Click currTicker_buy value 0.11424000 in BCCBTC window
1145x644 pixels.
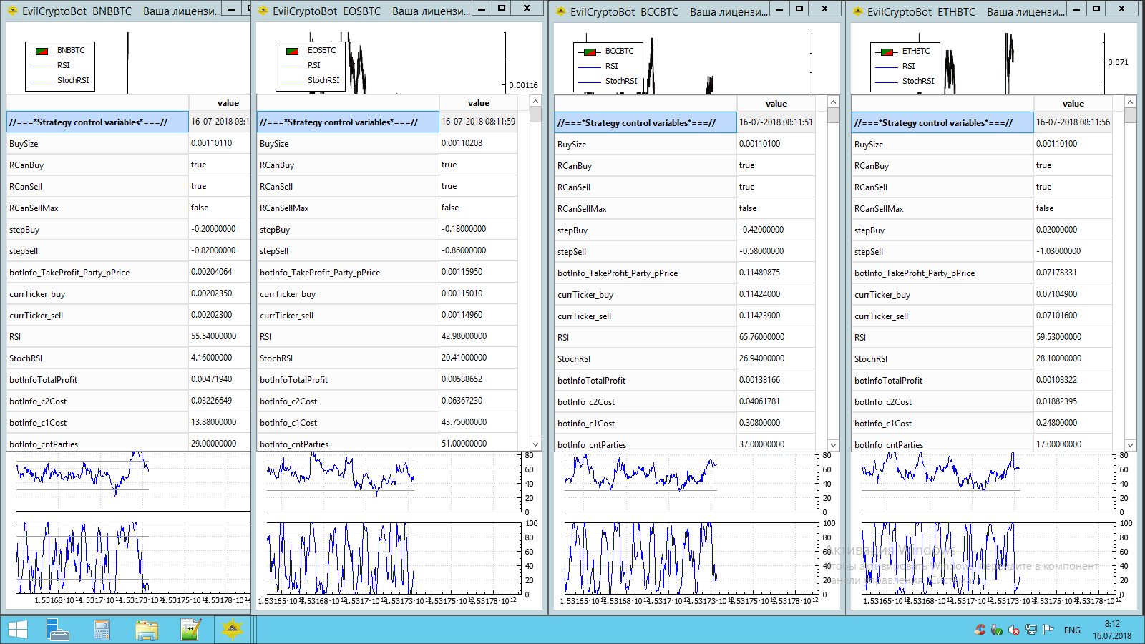tap(759, 294)
